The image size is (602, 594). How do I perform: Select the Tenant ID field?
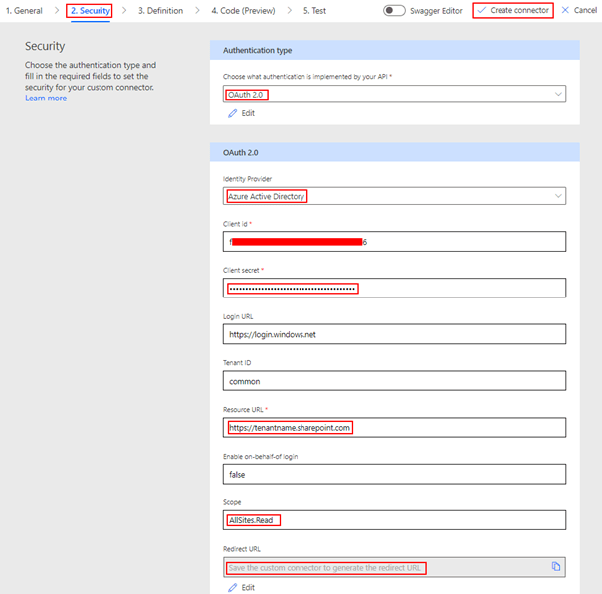point(394,381)
